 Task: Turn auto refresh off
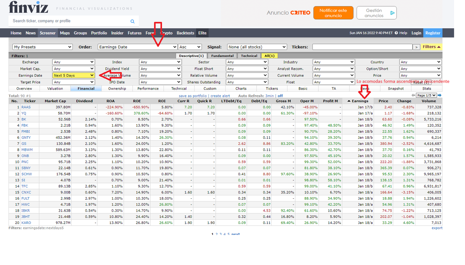pos(280,96)
